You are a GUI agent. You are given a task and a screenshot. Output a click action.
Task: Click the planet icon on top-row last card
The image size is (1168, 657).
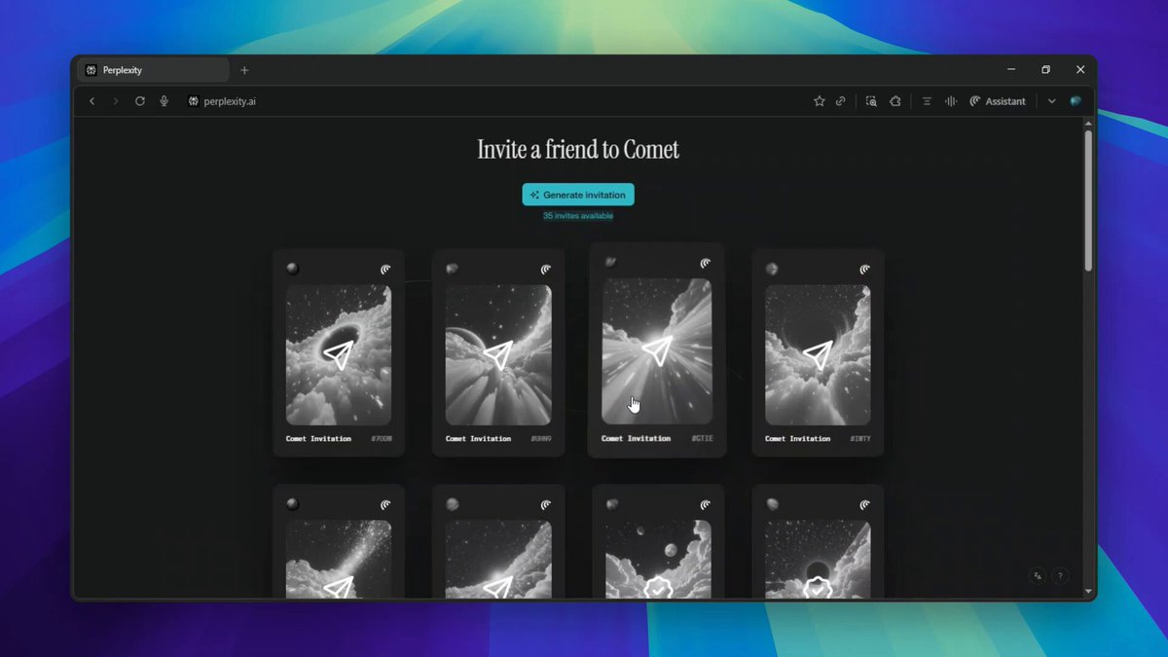pyautogui.click(x=772, y=269)
